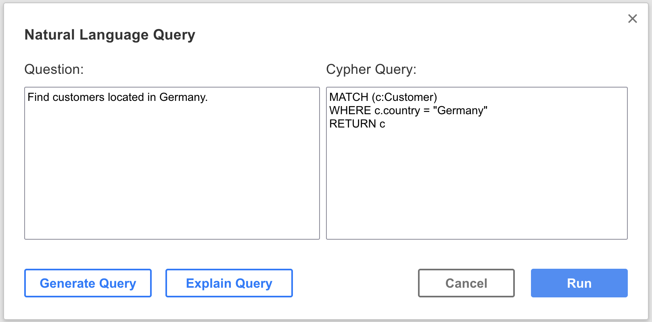Place cursor on 'WHERE c.country = "Germany"' line

point(408,111)
